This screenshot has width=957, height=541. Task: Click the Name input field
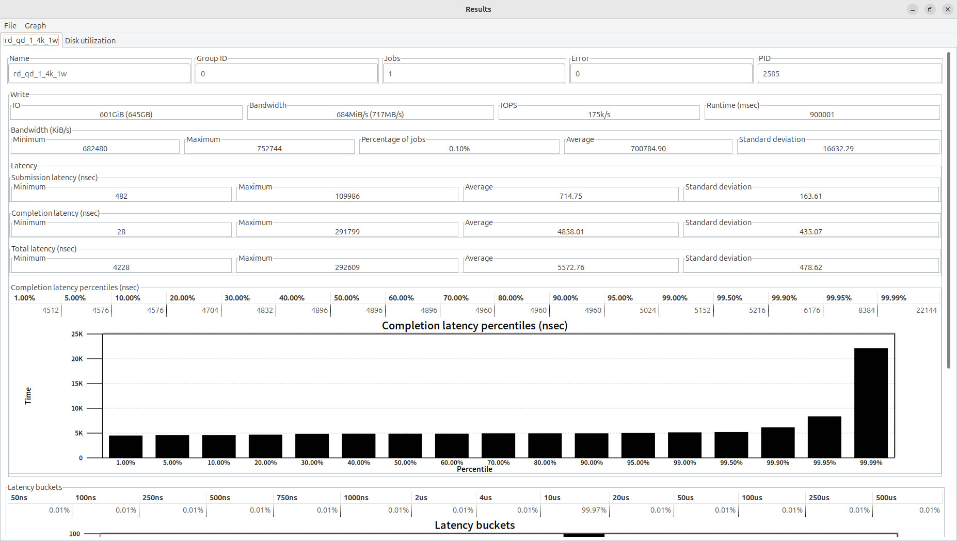pyautogui.click(x=100, y=74)
